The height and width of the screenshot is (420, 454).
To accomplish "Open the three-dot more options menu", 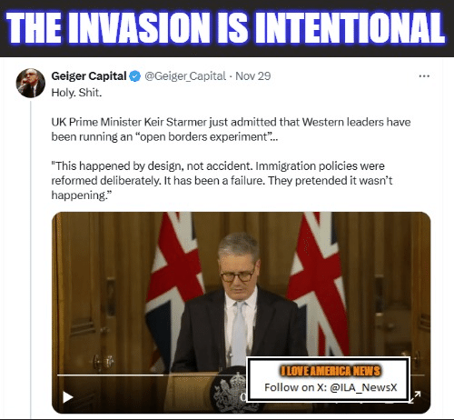I will [x=424, y=76].
